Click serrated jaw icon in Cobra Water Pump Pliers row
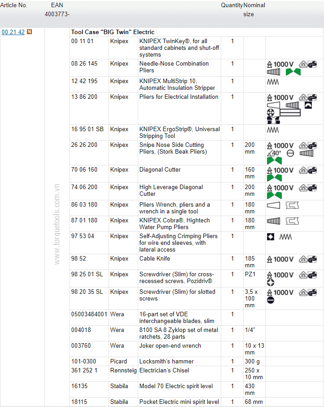The image size is (324, 407). pyautogui.click(x=273, y=221)
